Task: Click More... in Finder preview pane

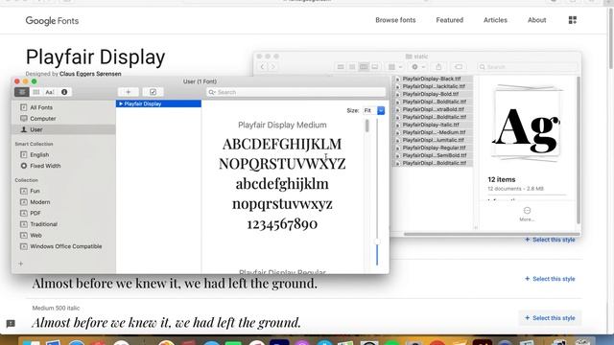Action: [527, 215]
